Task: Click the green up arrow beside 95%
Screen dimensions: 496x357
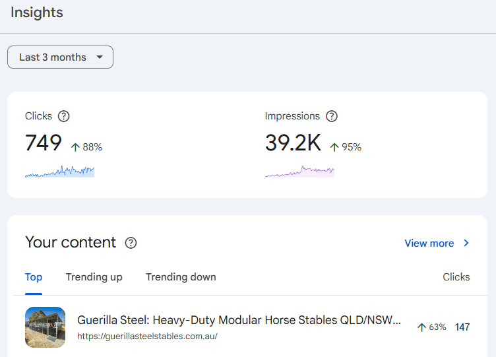Action: pyautogui.click(x=334, y=147)
